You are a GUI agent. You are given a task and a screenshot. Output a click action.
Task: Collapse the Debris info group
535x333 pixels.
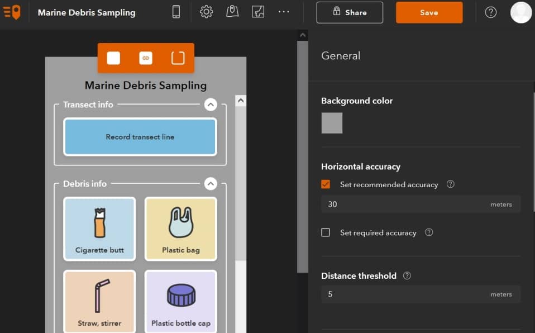tap(211, 184)
